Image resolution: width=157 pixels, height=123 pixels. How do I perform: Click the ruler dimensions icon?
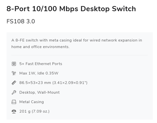click(14, 83)
